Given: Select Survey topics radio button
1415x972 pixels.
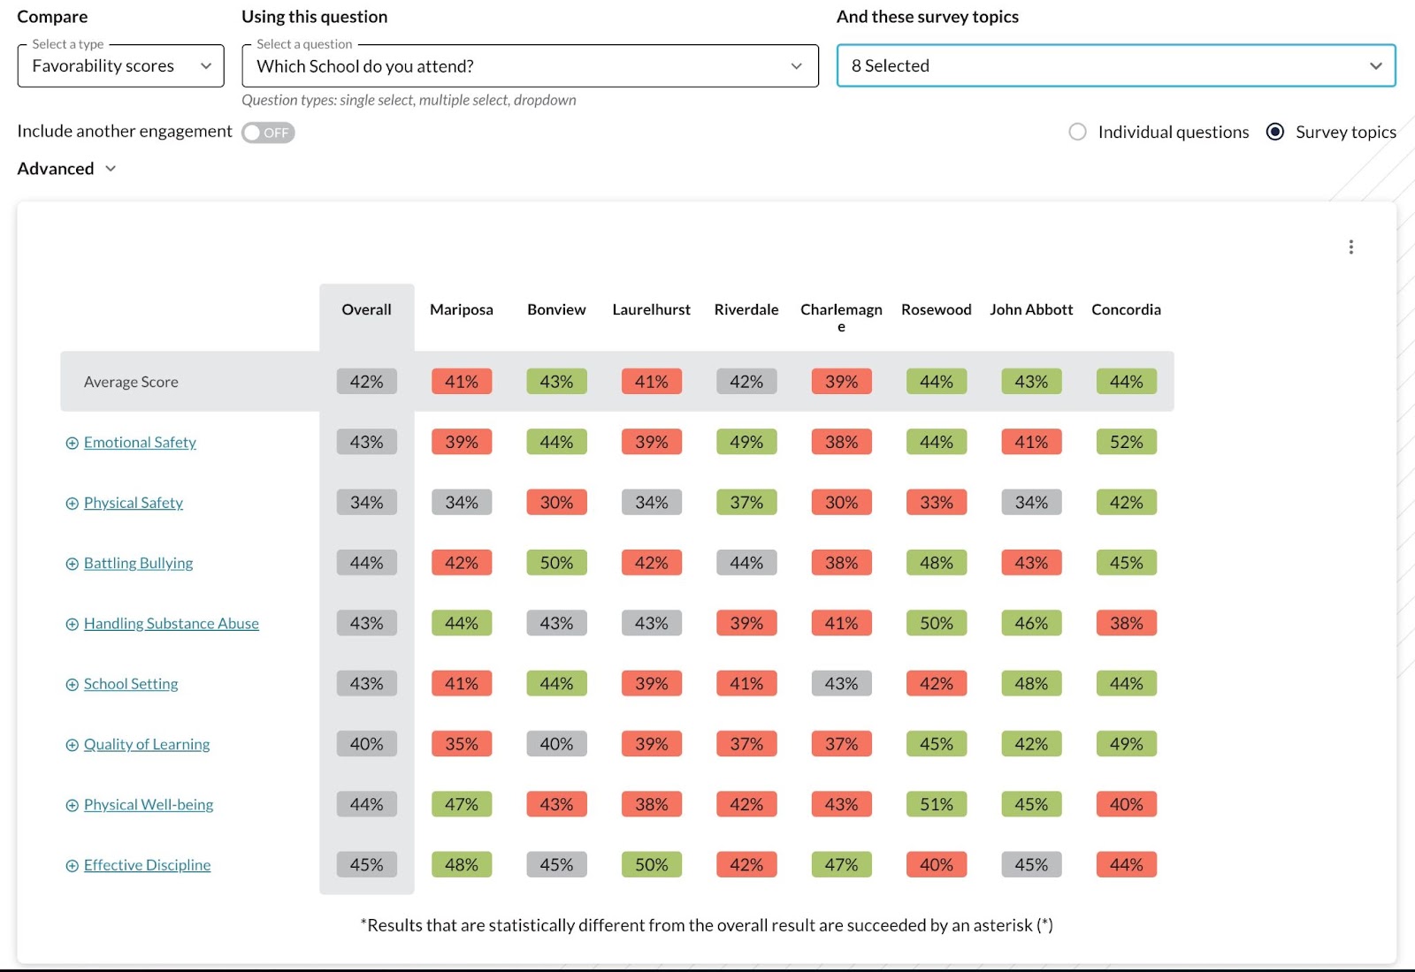Looking at the screenshot, I should pos(1275,132).
